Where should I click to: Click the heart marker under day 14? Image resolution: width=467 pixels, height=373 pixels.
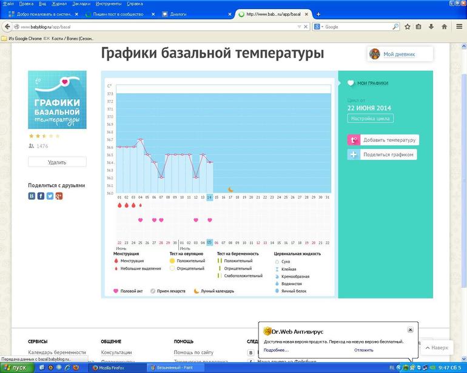pos(210,220)
